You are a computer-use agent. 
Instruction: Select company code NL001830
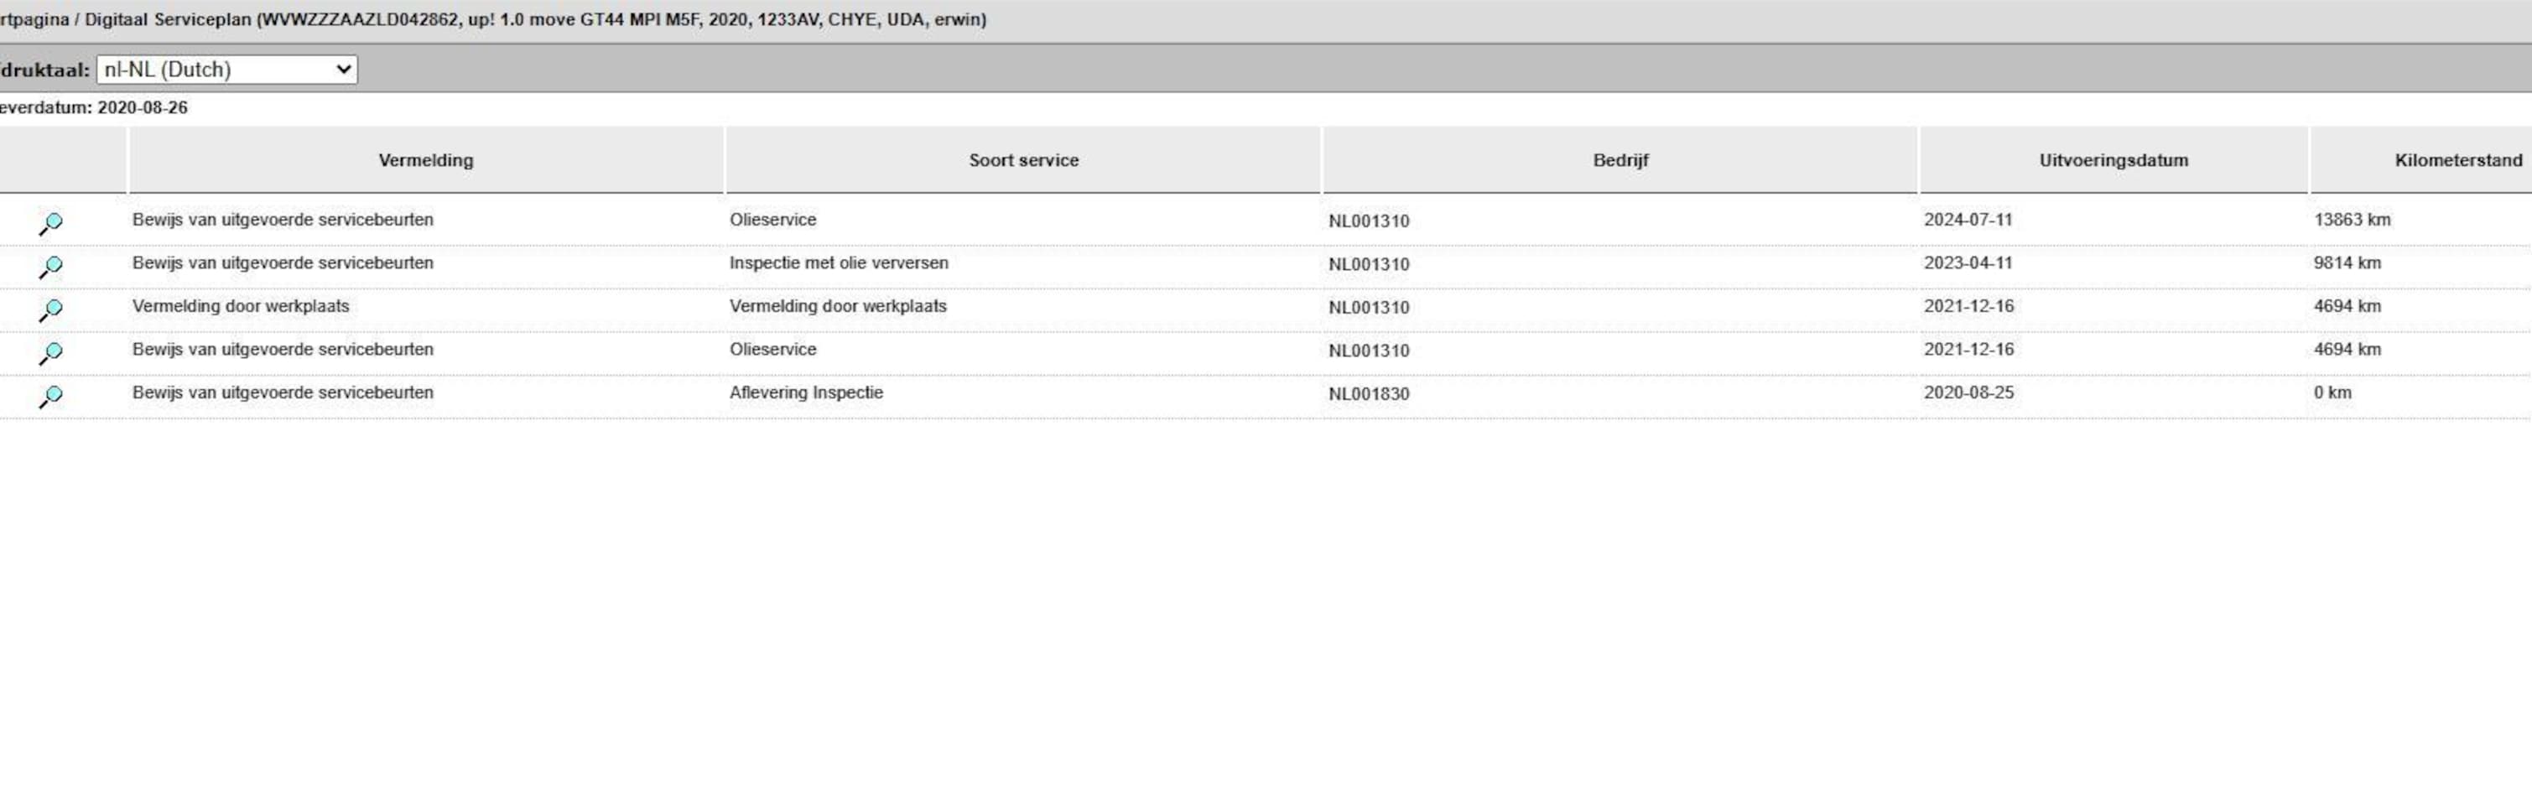(x=1368, y=394)
